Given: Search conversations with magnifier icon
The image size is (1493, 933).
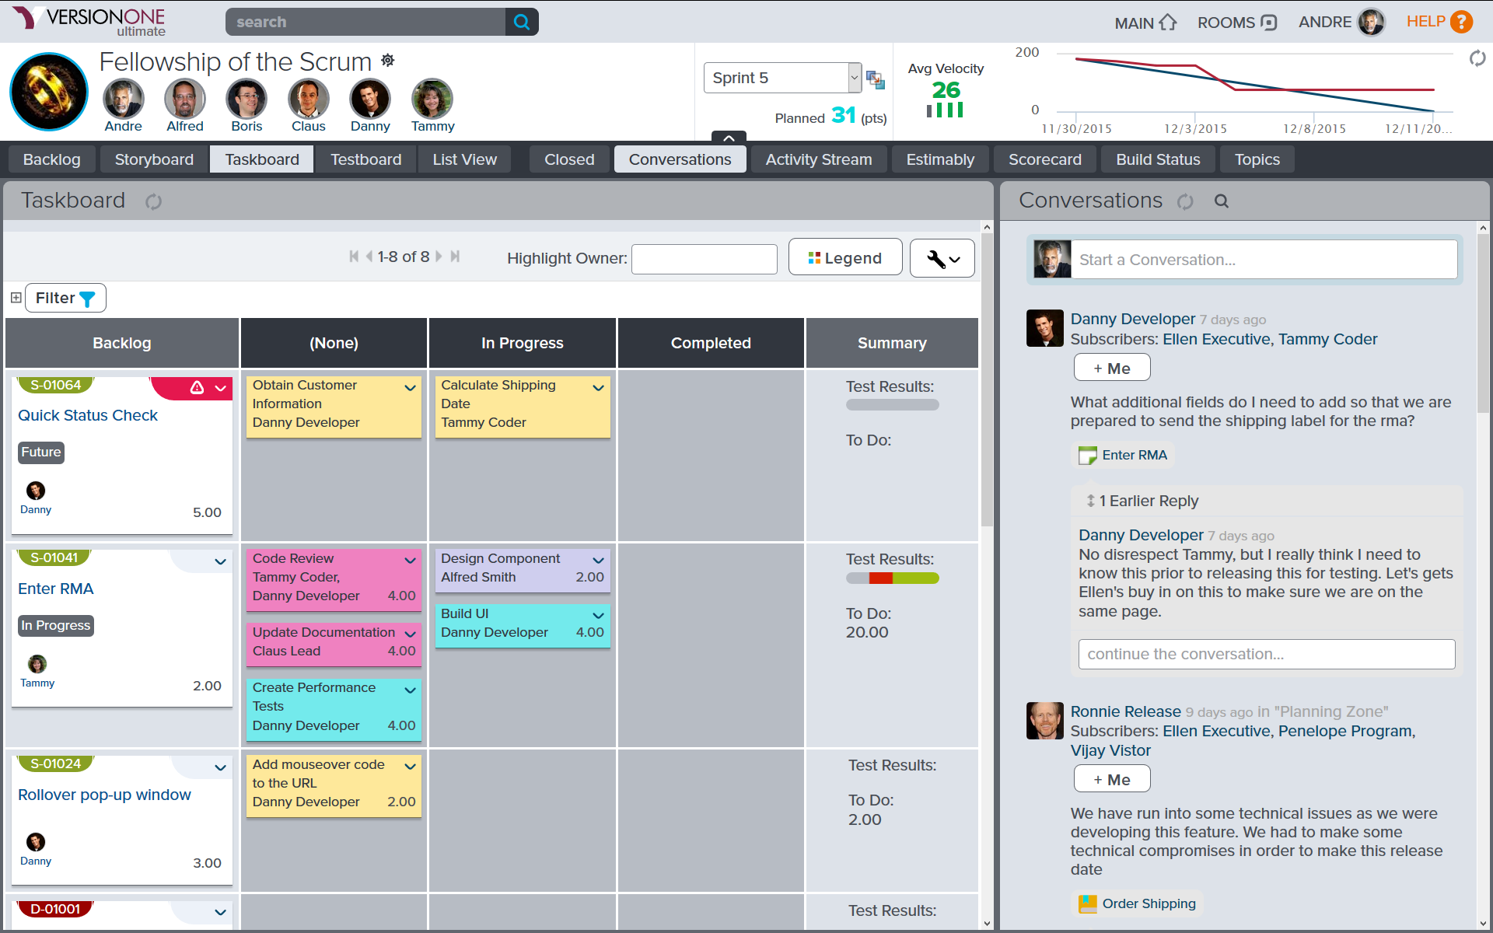Looking at the screenshot, I should (x=1222, y=201).
